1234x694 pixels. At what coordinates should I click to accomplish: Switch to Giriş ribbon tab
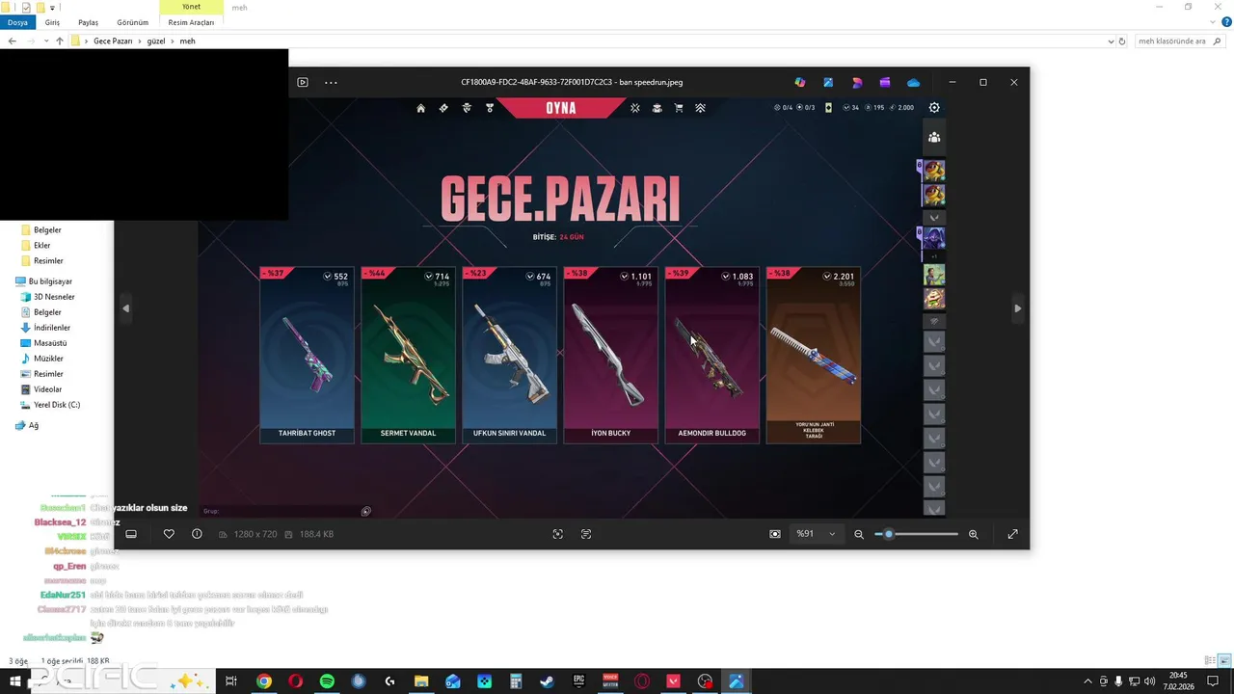(x=52, y=22)
